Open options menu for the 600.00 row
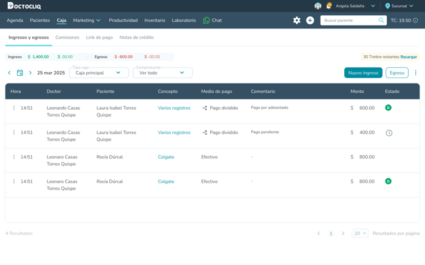The height and width of the screenshot is (265, 425). click(x=14, y=108)
